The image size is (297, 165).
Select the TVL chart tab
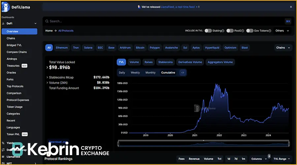click(x=121, y=62)
